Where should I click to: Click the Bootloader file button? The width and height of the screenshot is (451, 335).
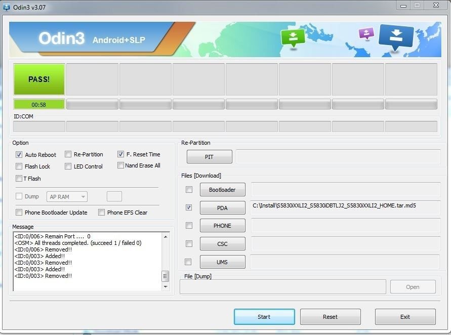click(223, 189)
